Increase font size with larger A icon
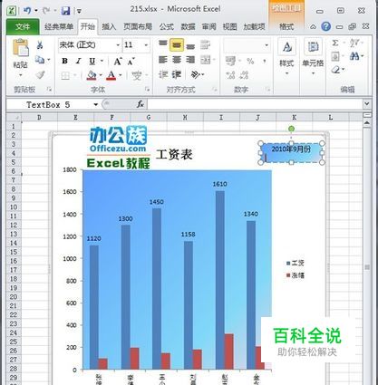This screenshot has width=378, height=385. [118, 62]
